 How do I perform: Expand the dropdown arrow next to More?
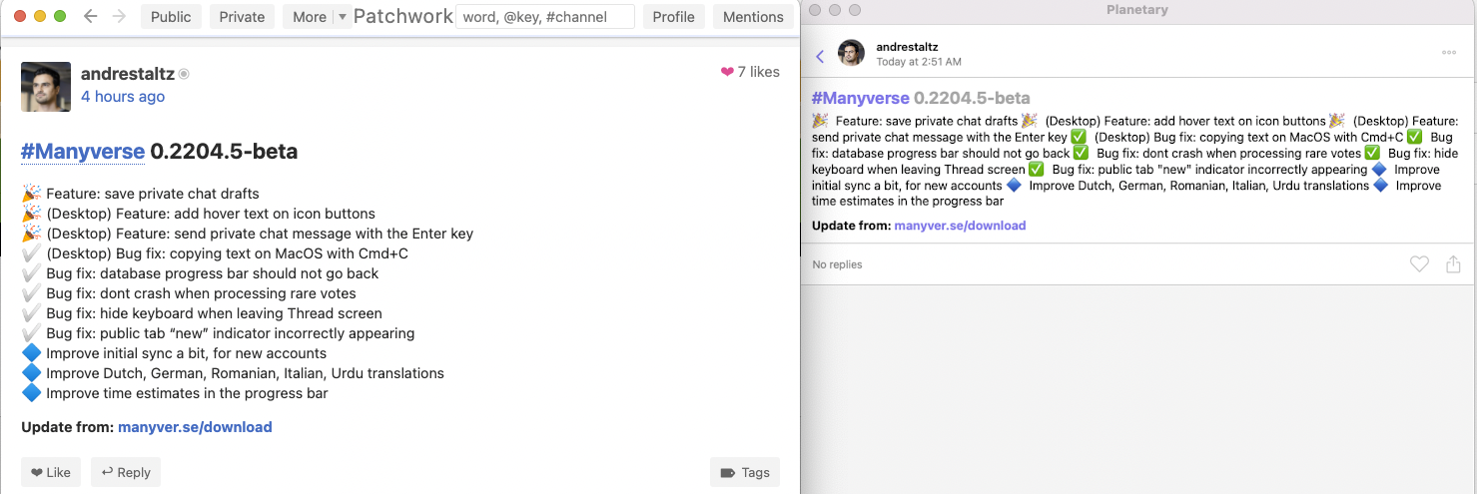point(342,17)
